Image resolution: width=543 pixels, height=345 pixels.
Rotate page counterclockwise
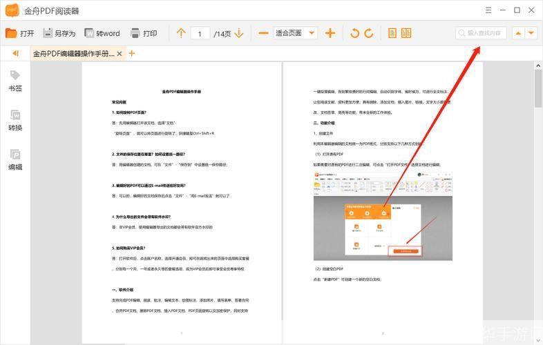pyautogui.click(x=354, y=33)
